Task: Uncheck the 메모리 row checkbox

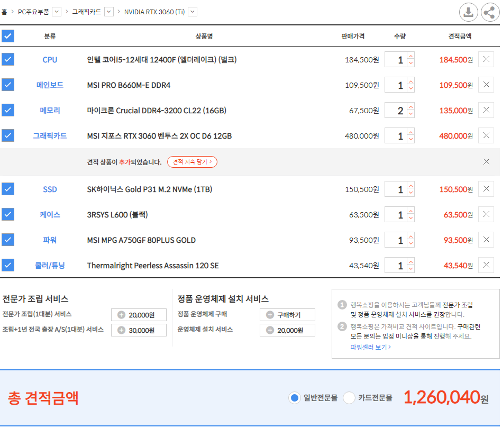Action: (8, 110)
